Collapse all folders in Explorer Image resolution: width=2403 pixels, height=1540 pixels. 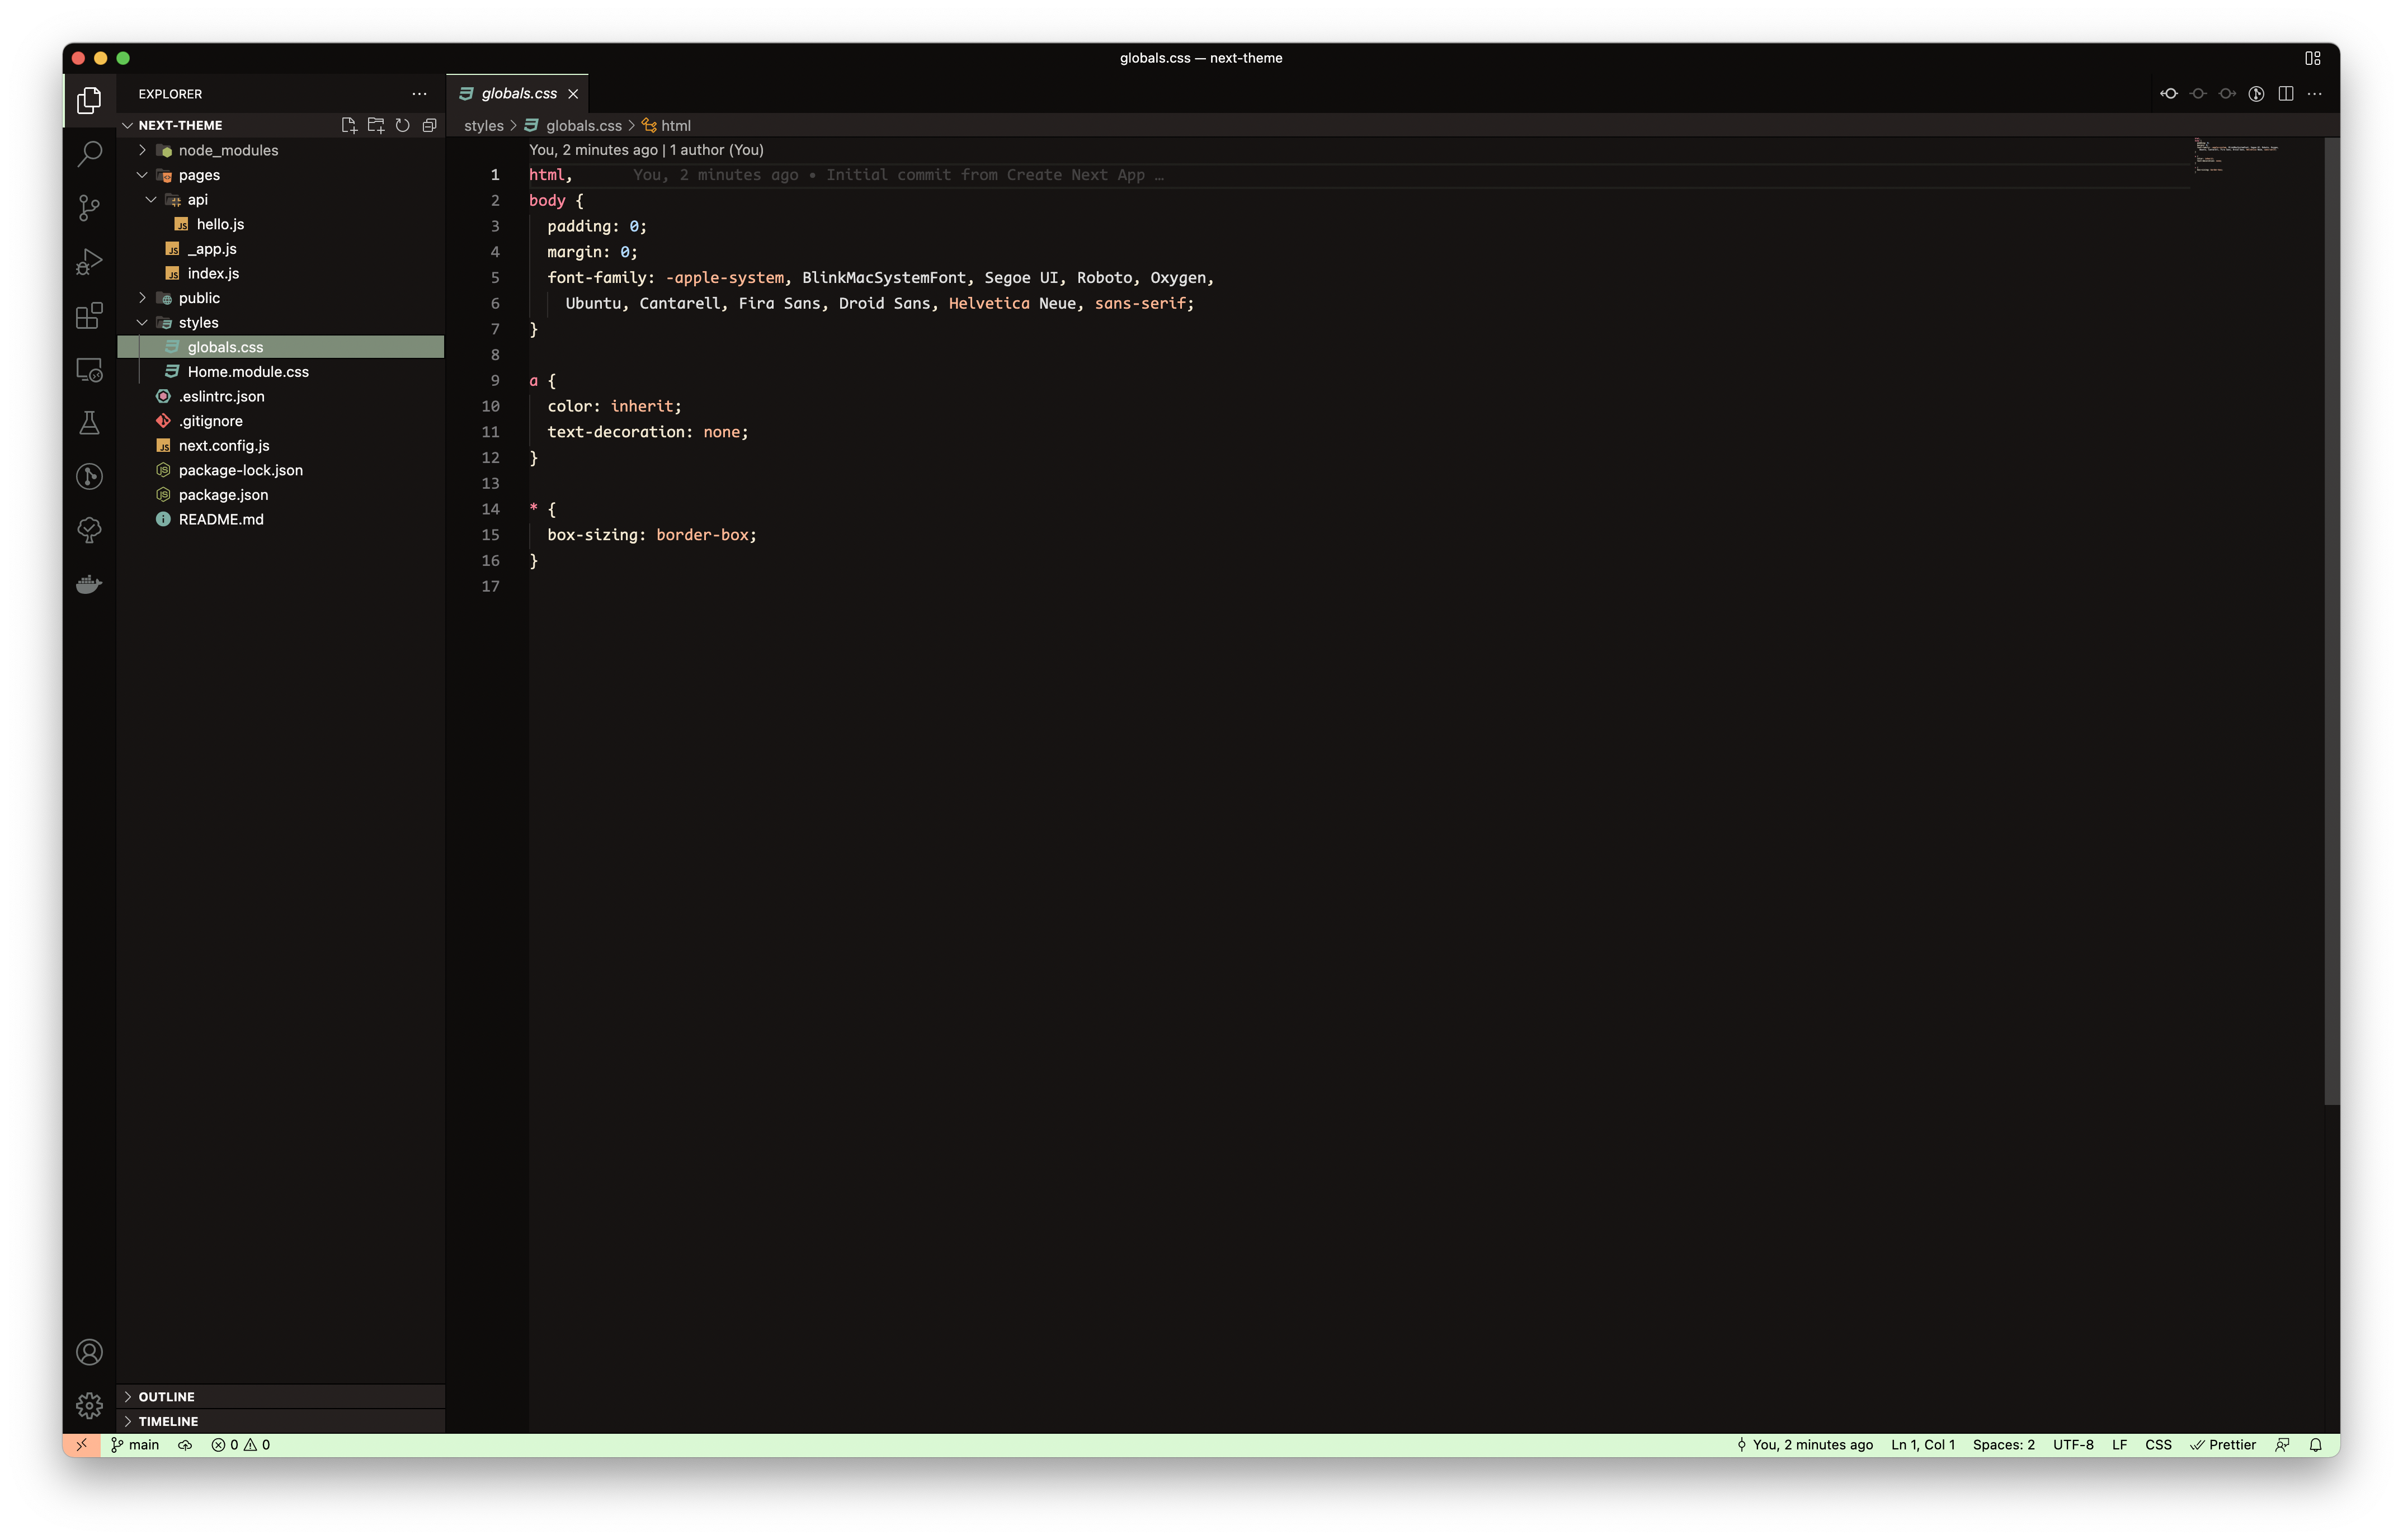pyautogui.click(x=429, y=125)
